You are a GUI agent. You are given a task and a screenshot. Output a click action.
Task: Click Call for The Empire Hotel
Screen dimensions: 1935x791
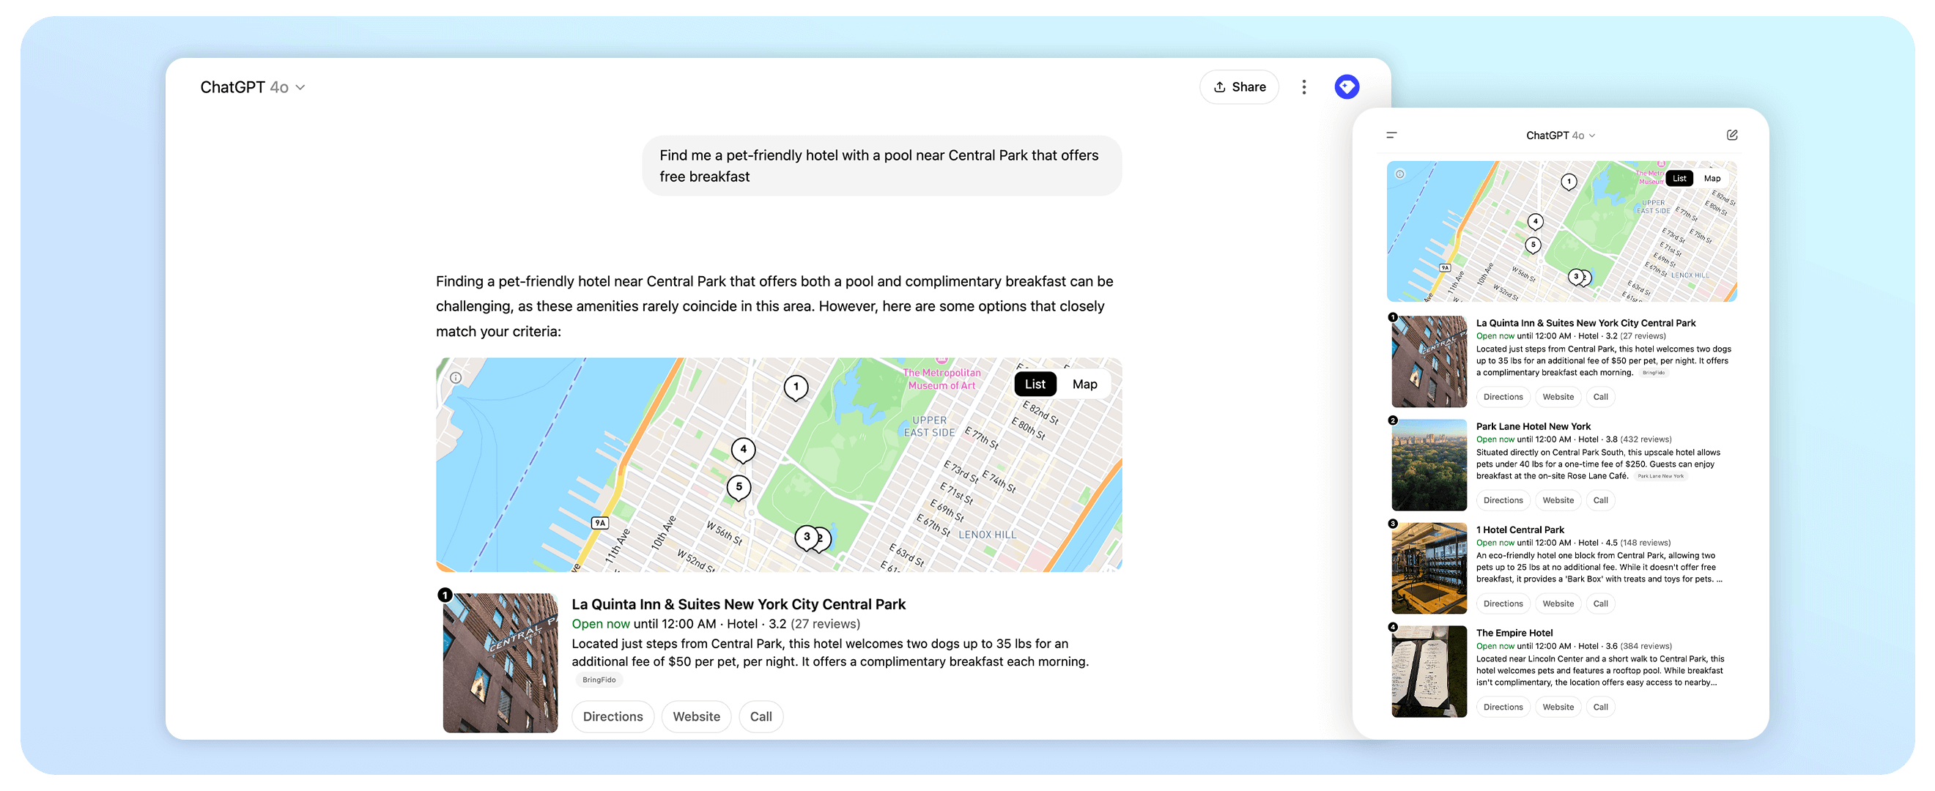pos(1601,707)
